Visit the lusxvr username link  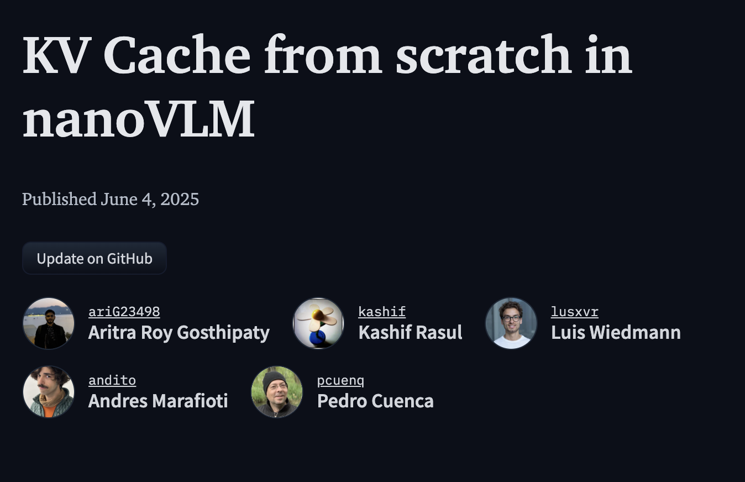(574, 312)
